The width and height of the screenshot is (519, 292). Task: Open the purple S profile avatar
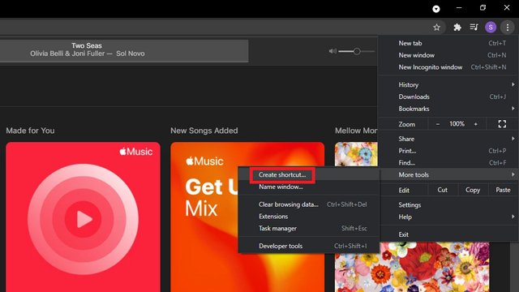(491, 27)
